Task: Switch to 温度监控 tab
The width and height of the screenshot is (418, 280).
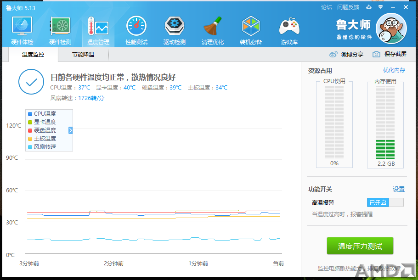Action: 33,55
